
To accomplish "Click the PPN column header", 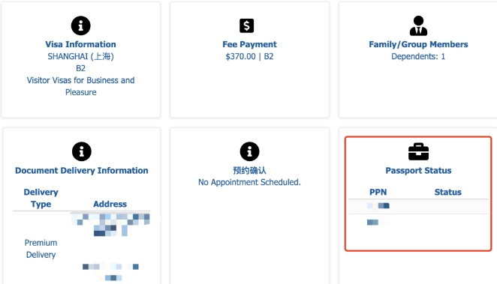I will [x=378, y=192].
